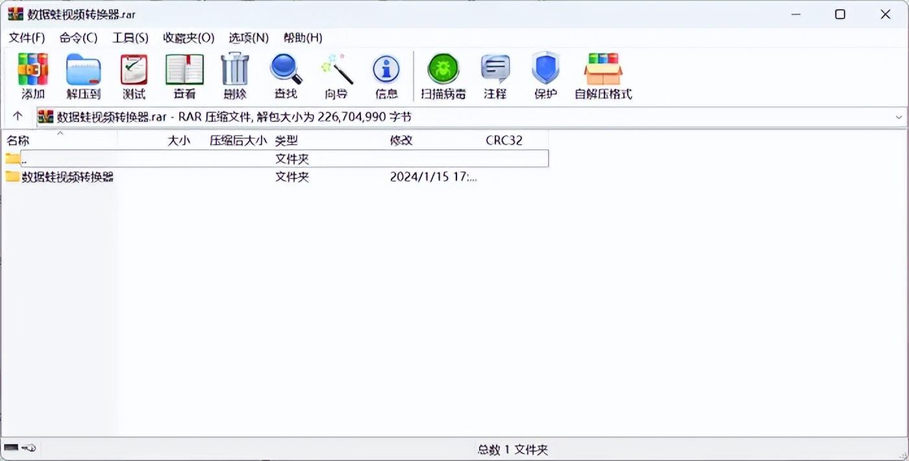Open the View (查看) book icon
The image size is (909, 461).
pyautogui.click(x=184, y=77)
